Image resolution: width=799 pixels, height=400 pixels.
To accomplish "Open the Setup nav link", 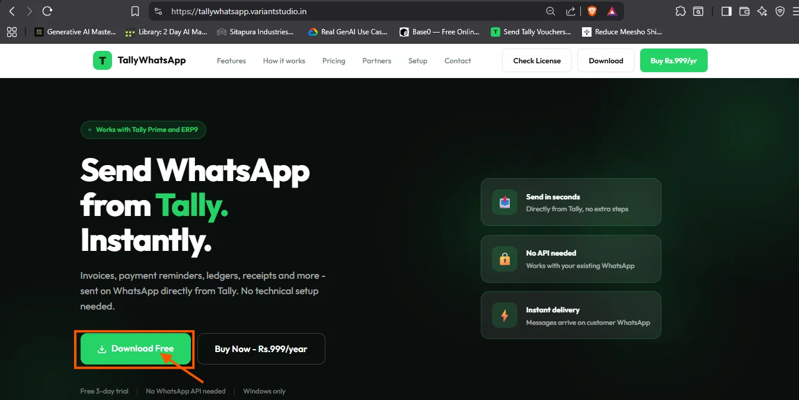I will click(418, 61).
